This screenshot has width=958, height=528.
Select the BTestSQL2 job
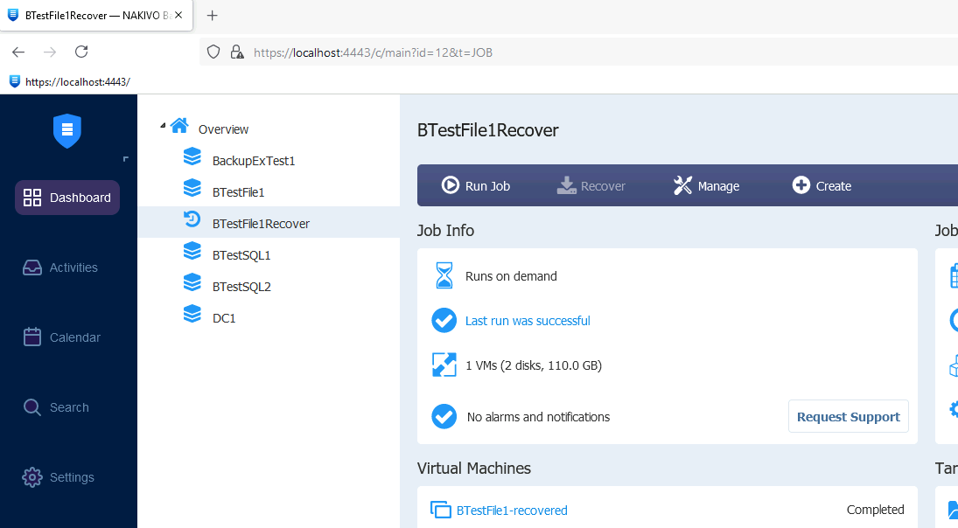pyautogui.click(x=241, y=286)
